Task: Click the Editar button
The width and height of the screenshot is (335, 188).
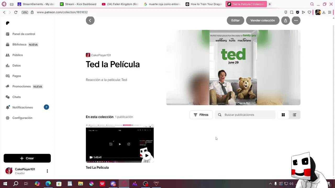Action: tap(235, 20)
